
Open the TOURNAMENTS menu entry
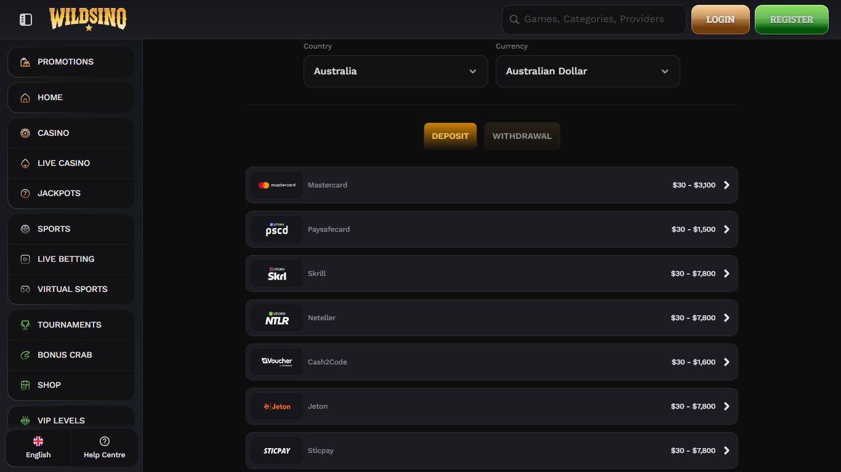pos(71,325)
